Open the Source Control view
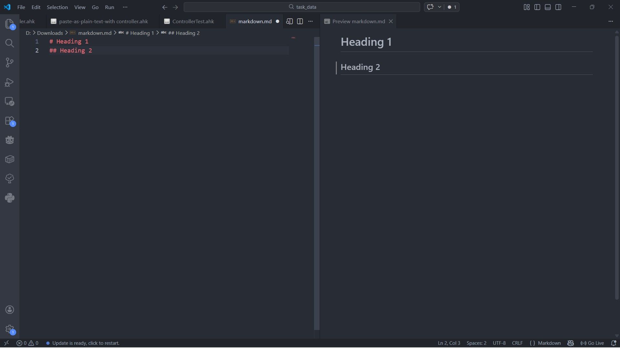The width and height of the screenshot is (620, 348). pos(9,63)
